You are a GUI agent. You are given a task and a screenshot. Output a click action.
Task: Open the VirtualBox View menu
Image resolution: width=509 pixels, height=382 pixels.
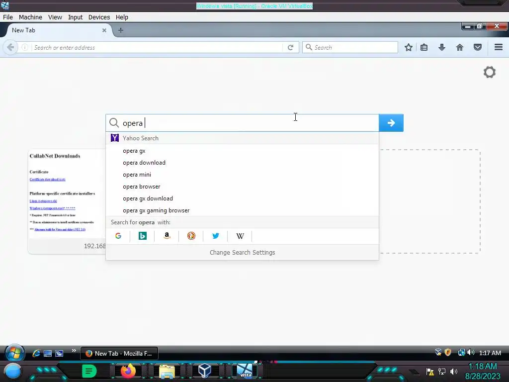pos(55,17)
